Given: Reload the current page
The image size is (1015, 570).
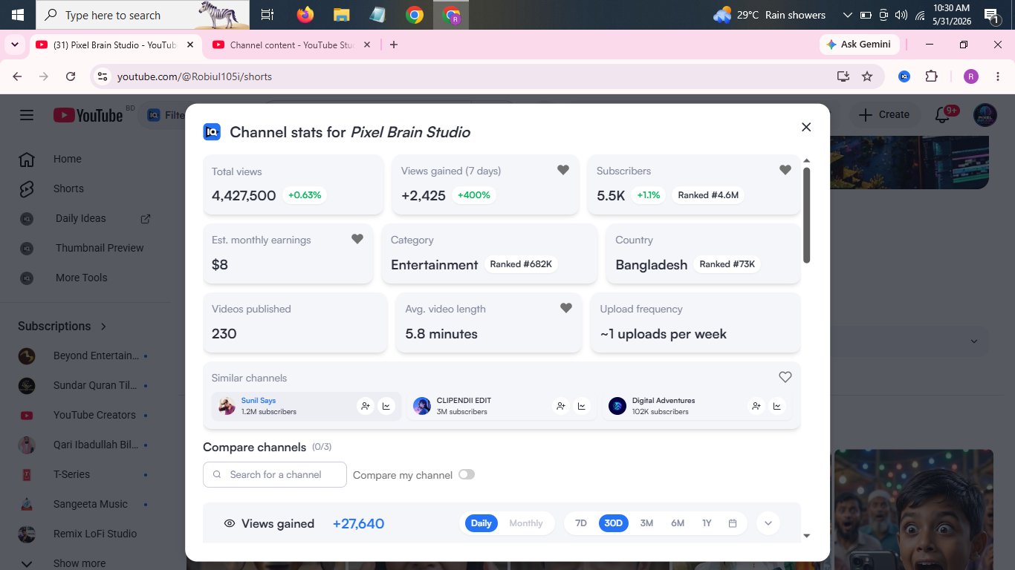Looking at the screenshot, I should pyautogui.click(x=71, y=76).
